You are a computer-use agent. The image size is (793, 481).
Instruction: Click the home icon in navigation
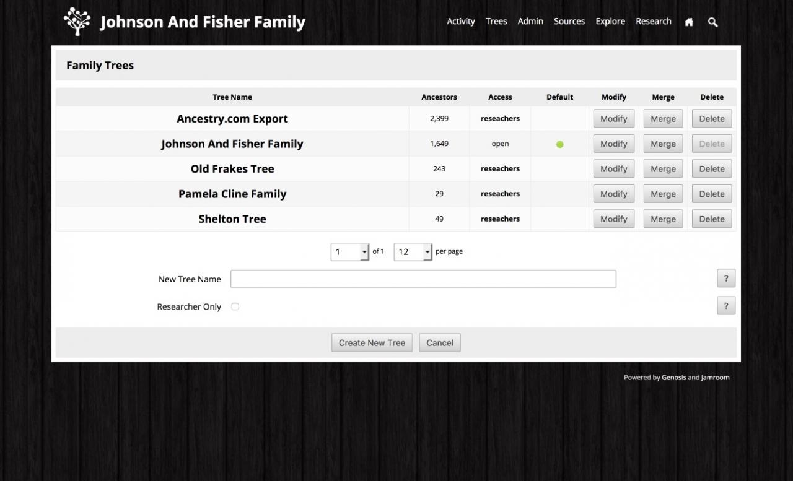click(x=689, y=22)
